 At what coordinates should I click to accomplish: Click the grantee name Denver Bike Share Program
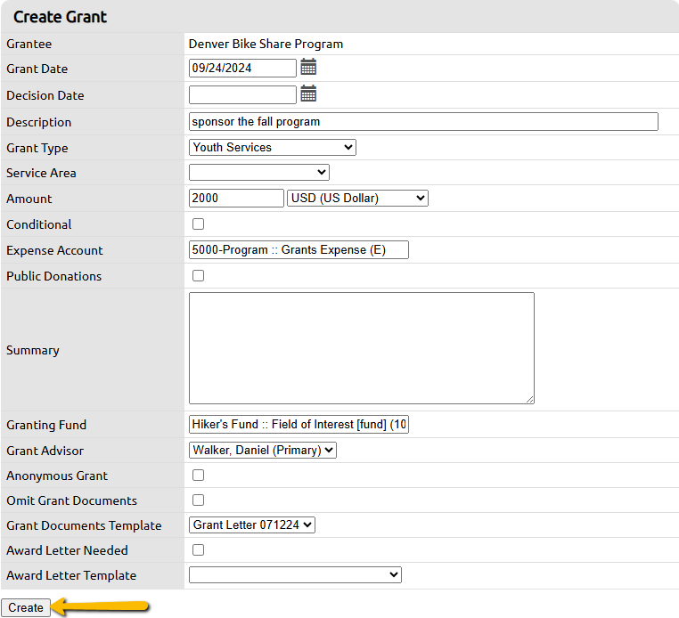tap(266, 45)
